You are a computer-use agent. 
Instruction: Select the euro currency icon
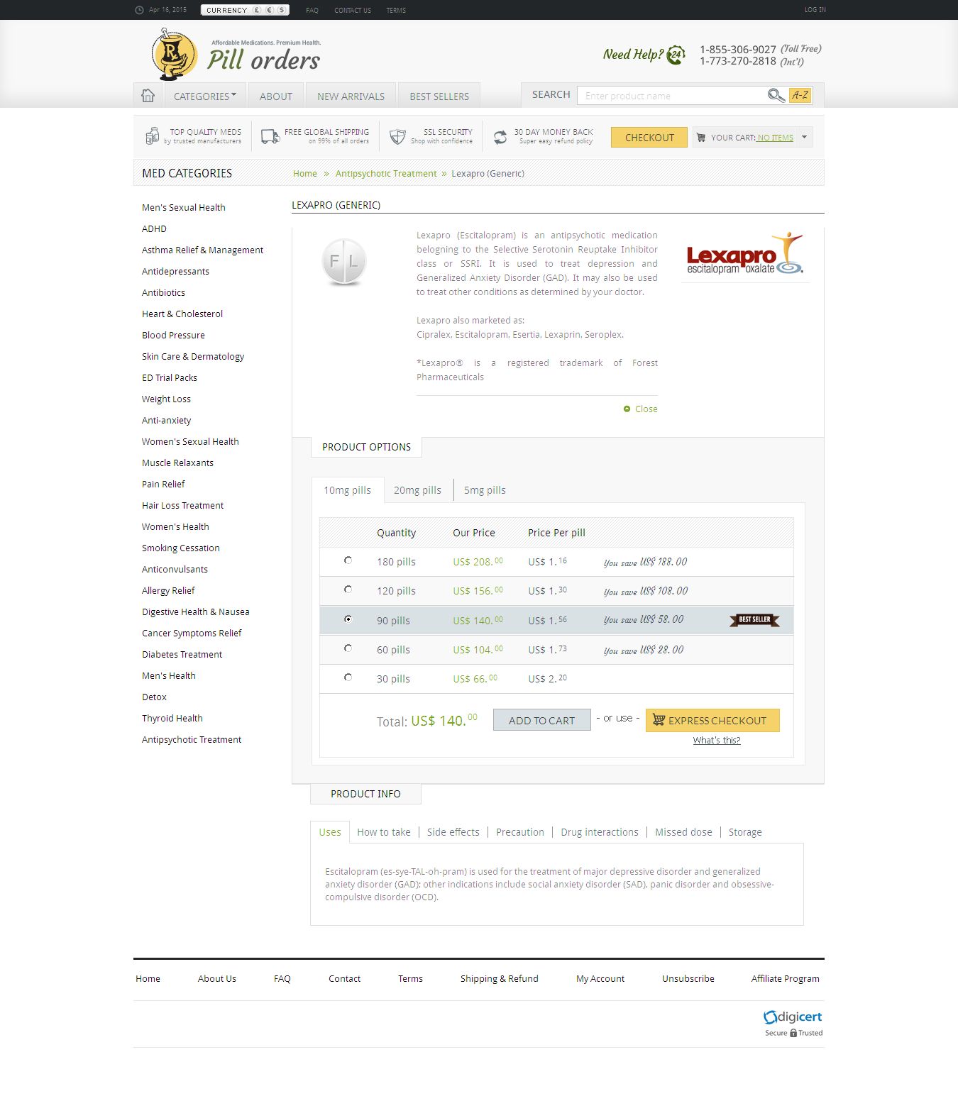tap(270, 10)
